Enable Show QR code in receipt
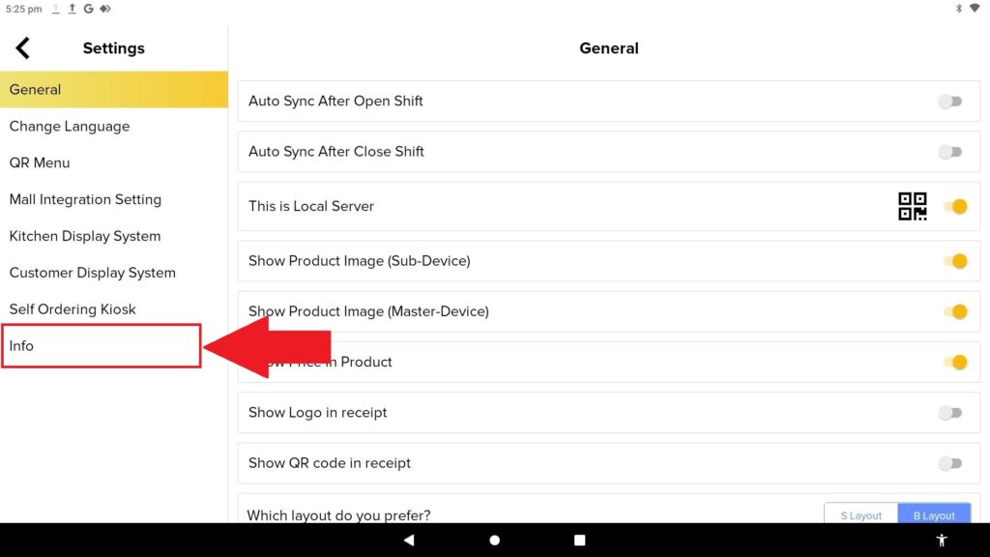The width and height of the screenshot is (990, 557). tap(950, 463)
